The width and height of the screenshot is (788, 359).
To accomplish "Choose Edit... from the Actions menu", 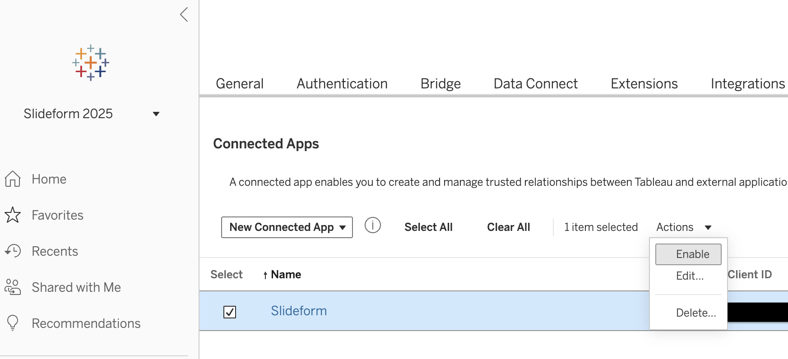I will (690, 276).
